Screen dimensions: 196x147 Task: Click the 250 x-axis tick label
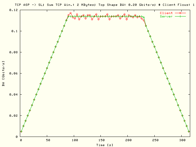[155, 140]
